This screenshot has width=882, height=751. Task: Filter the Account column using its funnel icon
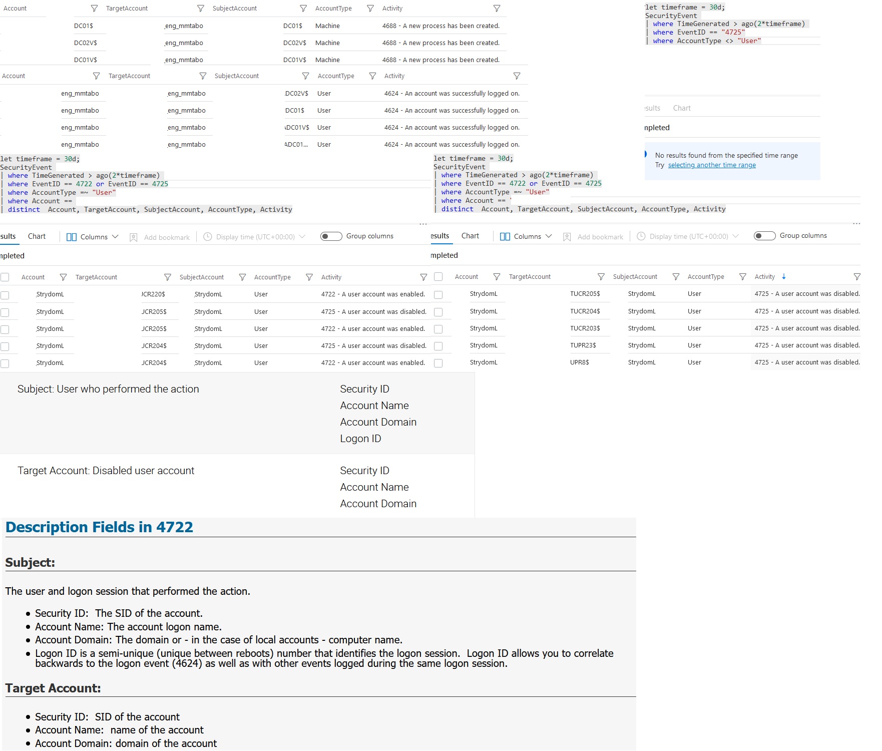(x=94, y=8)
